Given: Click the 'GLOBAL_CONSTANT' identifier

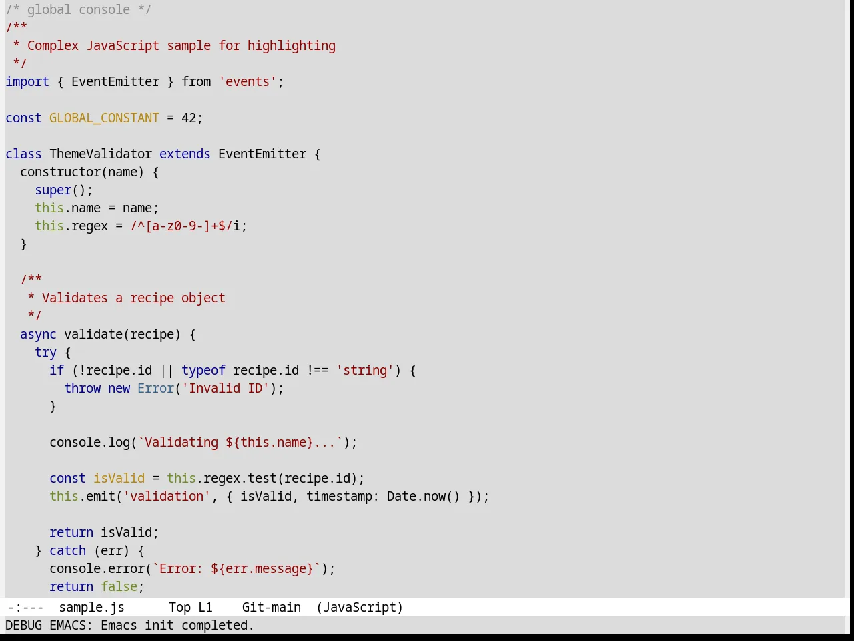Looking at the screenshot, I should click(x=104, y=118).
